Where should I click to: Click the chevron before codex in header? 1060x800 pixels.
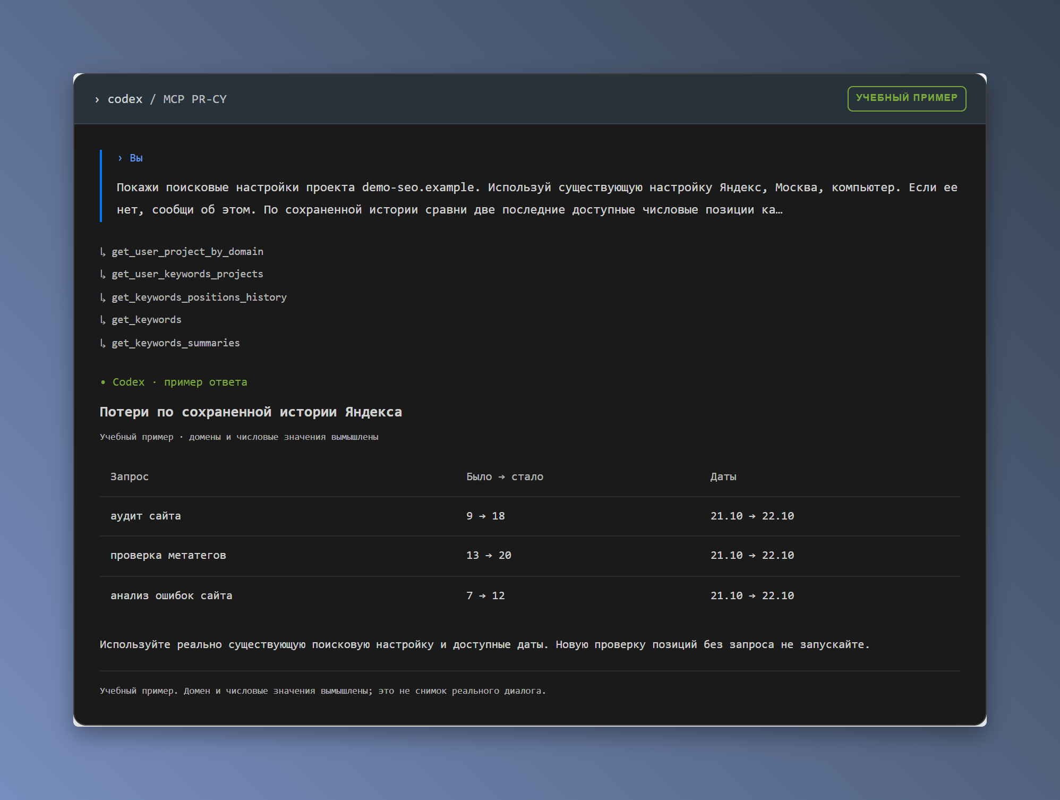point(97,100)
